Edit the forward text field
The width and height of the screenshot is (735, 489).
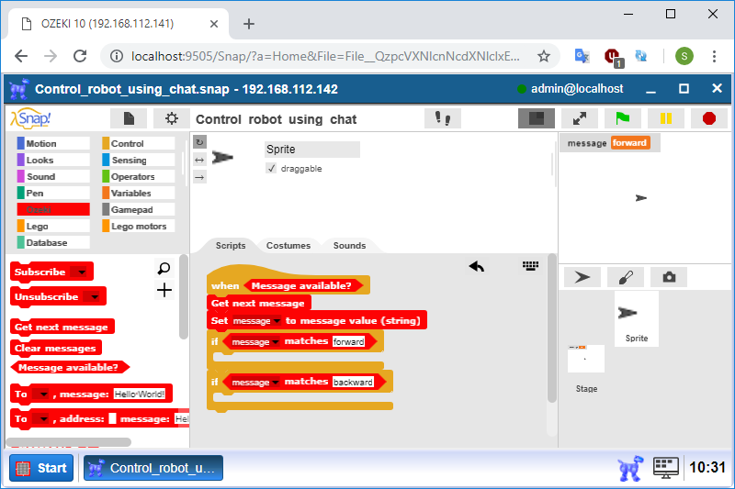(x=348, y=341)
